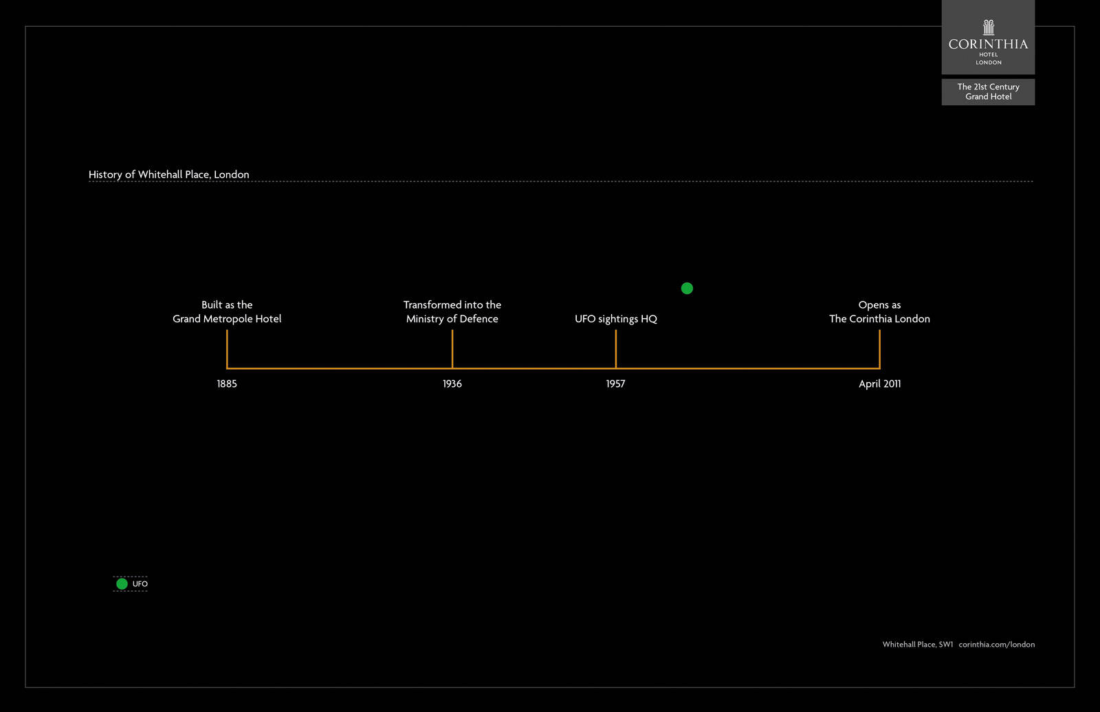Click the CORINTHIA wordmark text
Viewport: 1100px width, 712px height.
pos(988,44)
